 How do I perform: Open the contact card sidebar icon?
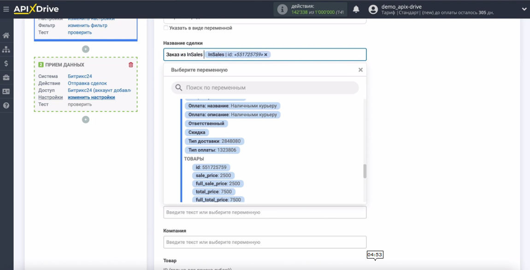[6, 91]
